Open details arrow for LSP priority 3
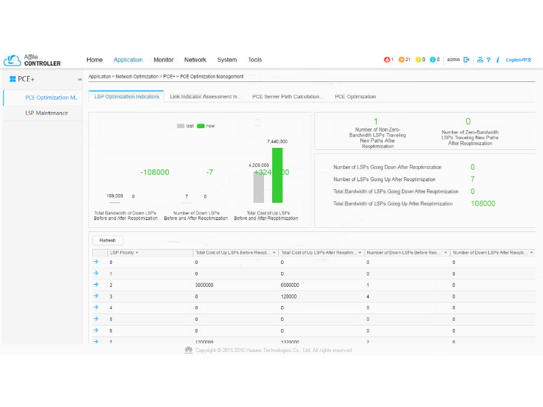The image size is (543, 407). [x=96, y=296]
